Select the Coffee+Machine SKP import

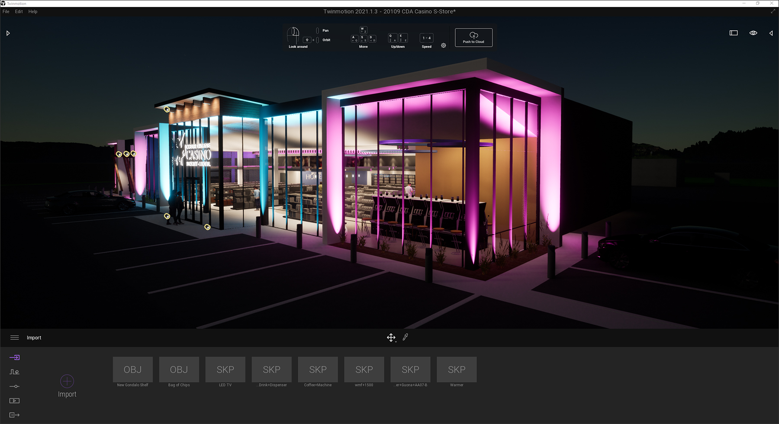tap(318, 369)
